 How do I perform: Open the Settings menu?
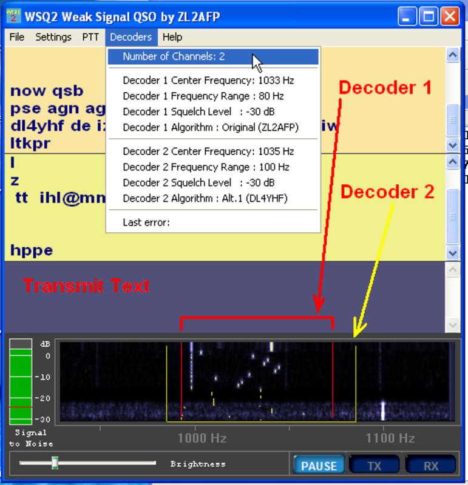coord(53,37)
